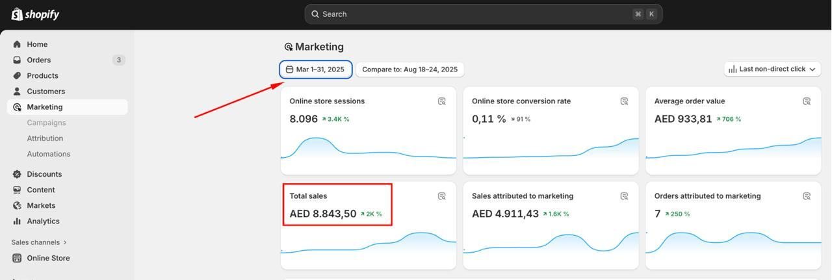Open the Mar 1–31, 2025 date picker
832x280 pixels.
316,70
